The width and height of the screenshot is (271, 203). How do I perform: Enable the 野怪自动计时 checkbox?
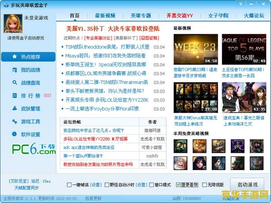(x=107, y=185)
